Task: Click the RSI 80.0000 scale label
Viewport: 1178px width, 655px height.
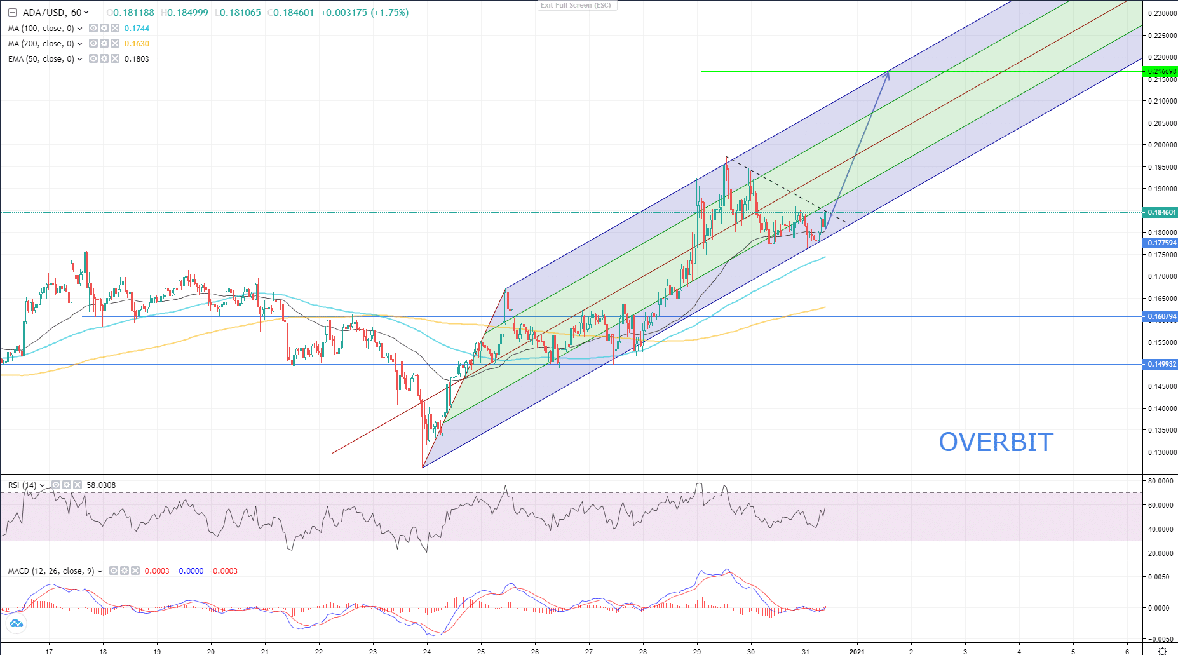Action: click(x=1160, y=481)
